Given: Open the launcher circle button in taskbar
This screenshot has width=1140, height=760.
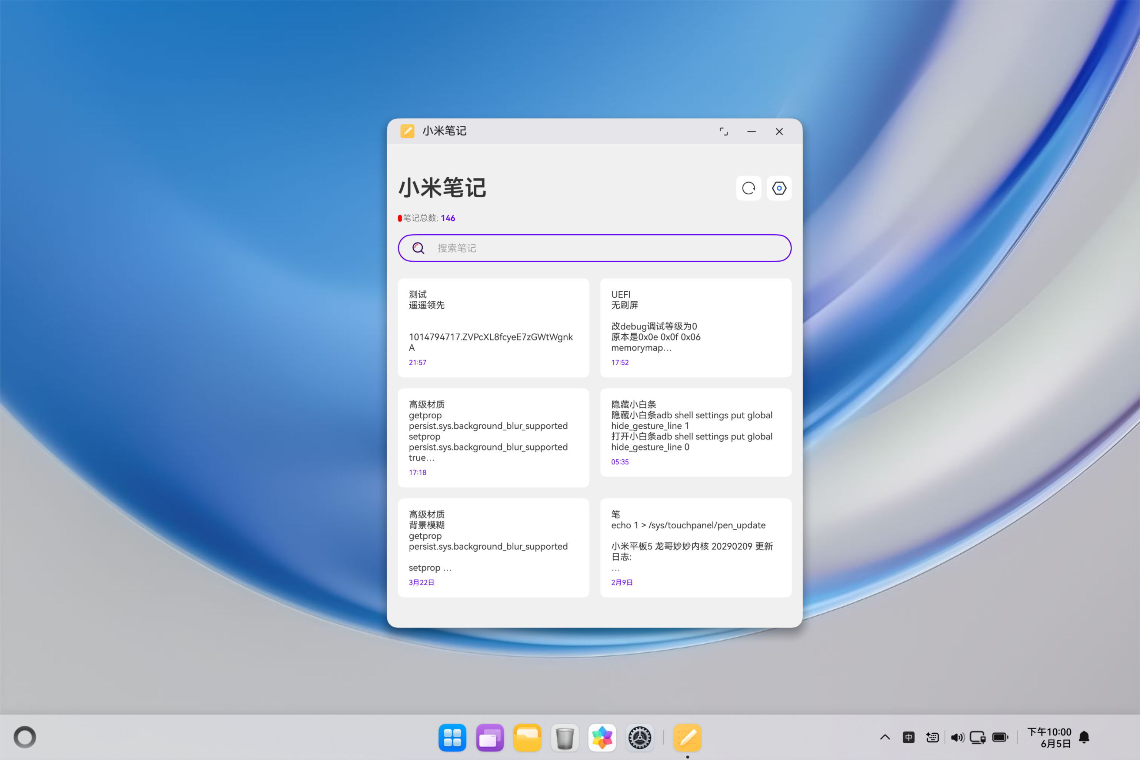Looking at the screenshot, I should pos(25,737).
